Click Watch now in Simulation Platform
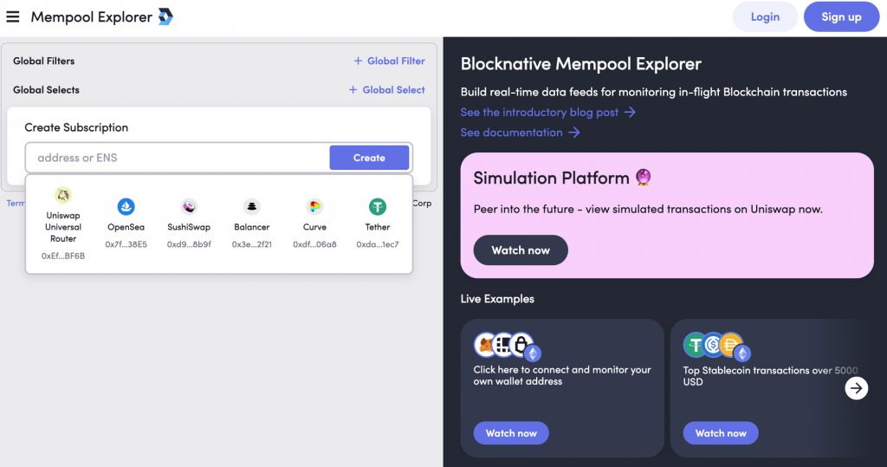The image size is (887, 467). 521,250
